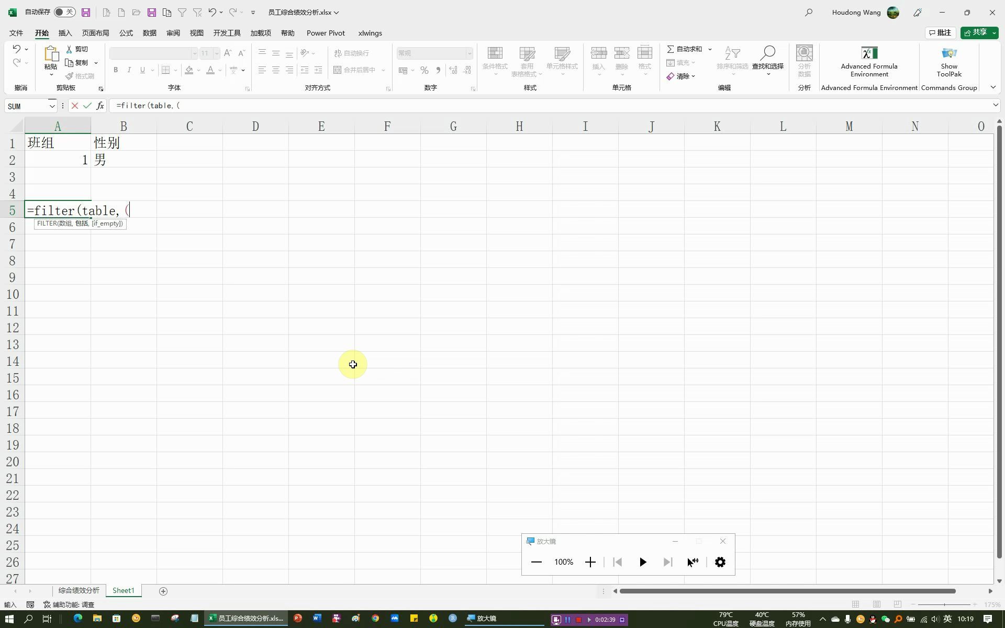
Task: Click the Magnifier zoom in plus
Action: (x=590, y=562)
